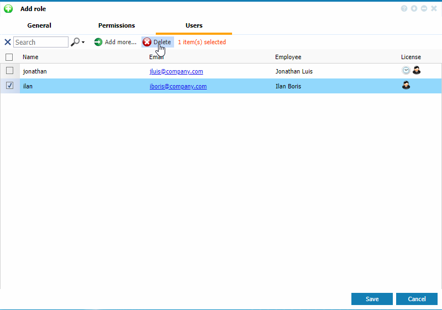This screenshot has width=442, height=310.
Task: Open the Permissions tab
Action: pos(117,25)
